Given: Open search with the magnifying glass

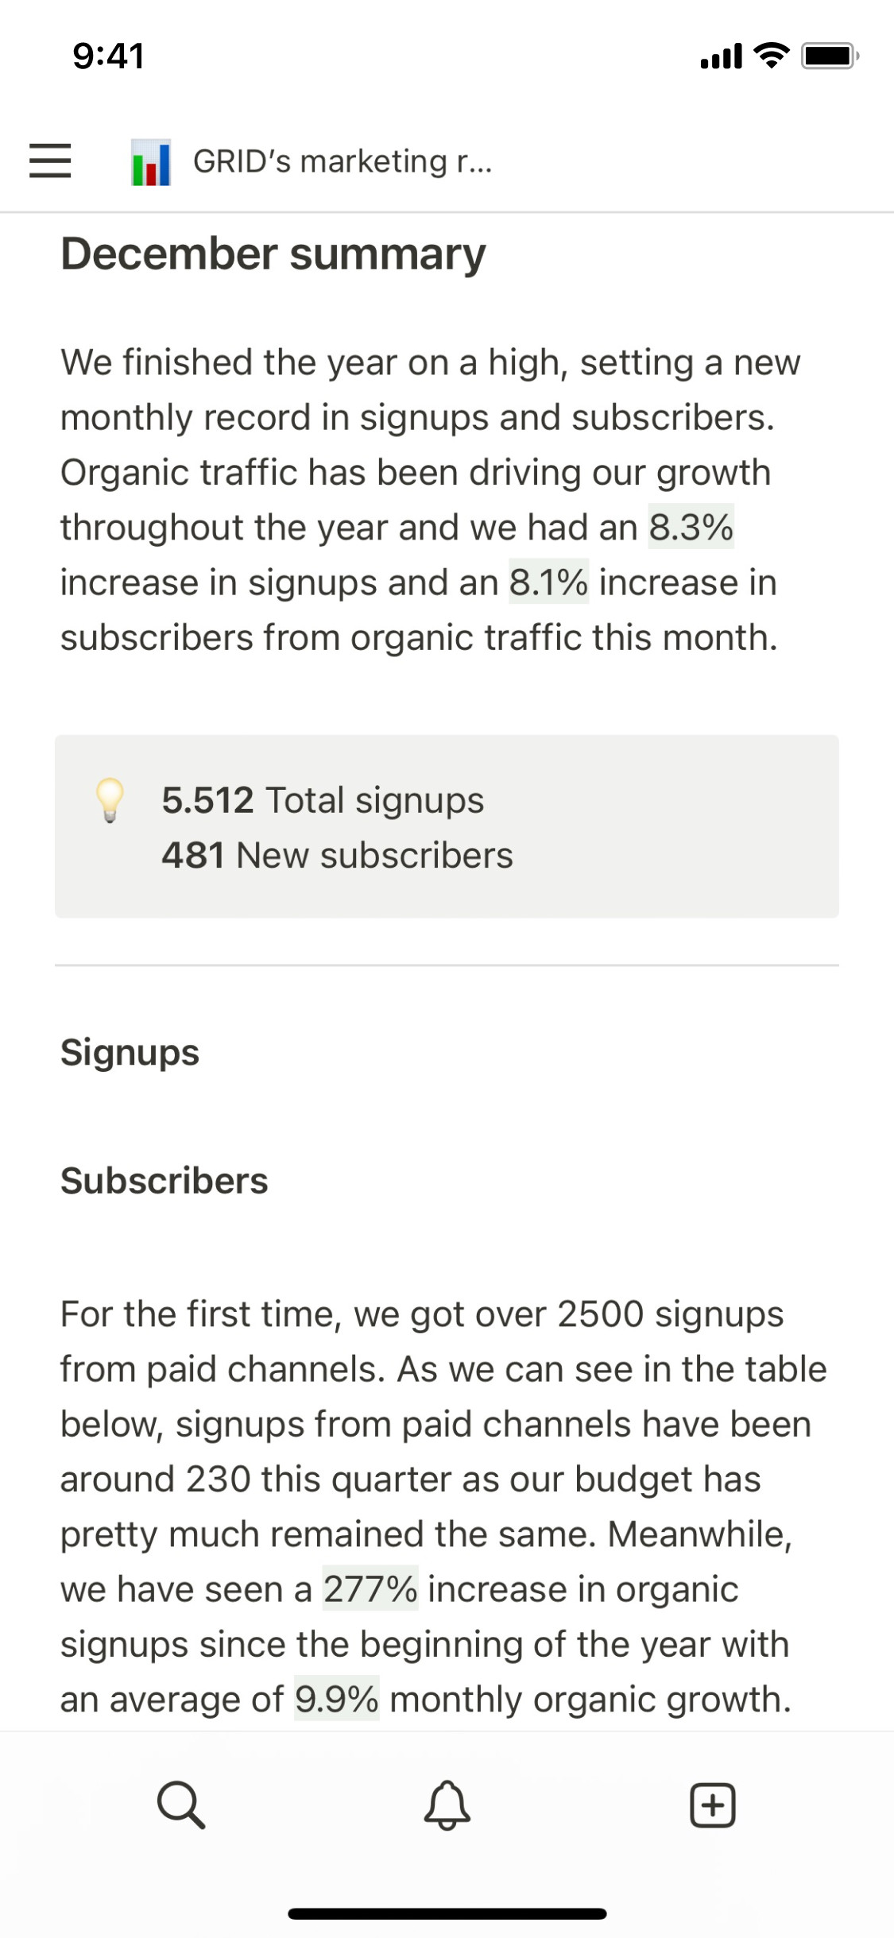Looking at the screenshot, I should point(181,1805).
